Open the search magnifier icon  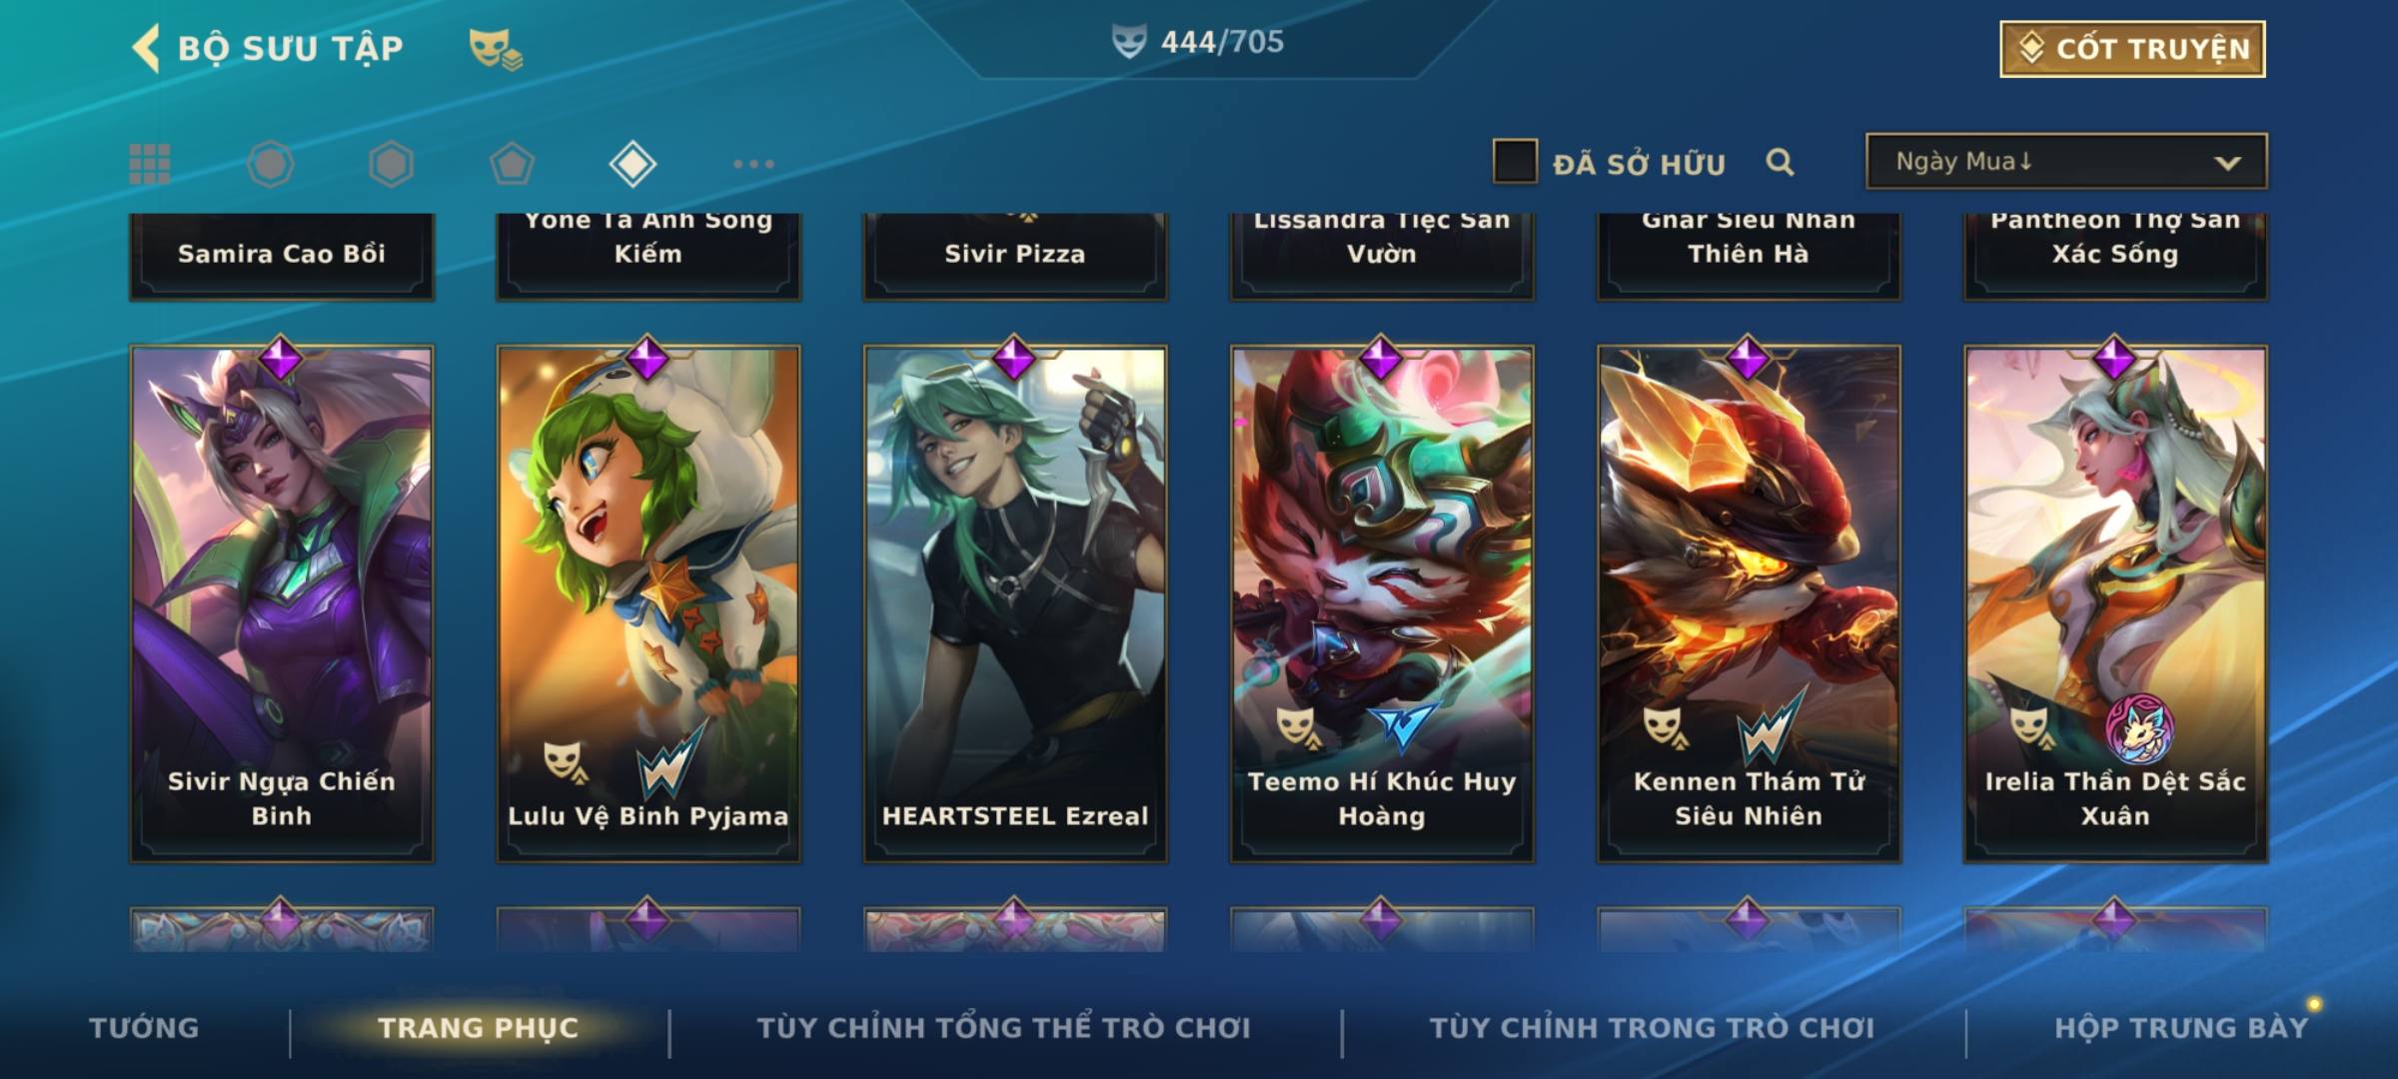[1780, 162]
